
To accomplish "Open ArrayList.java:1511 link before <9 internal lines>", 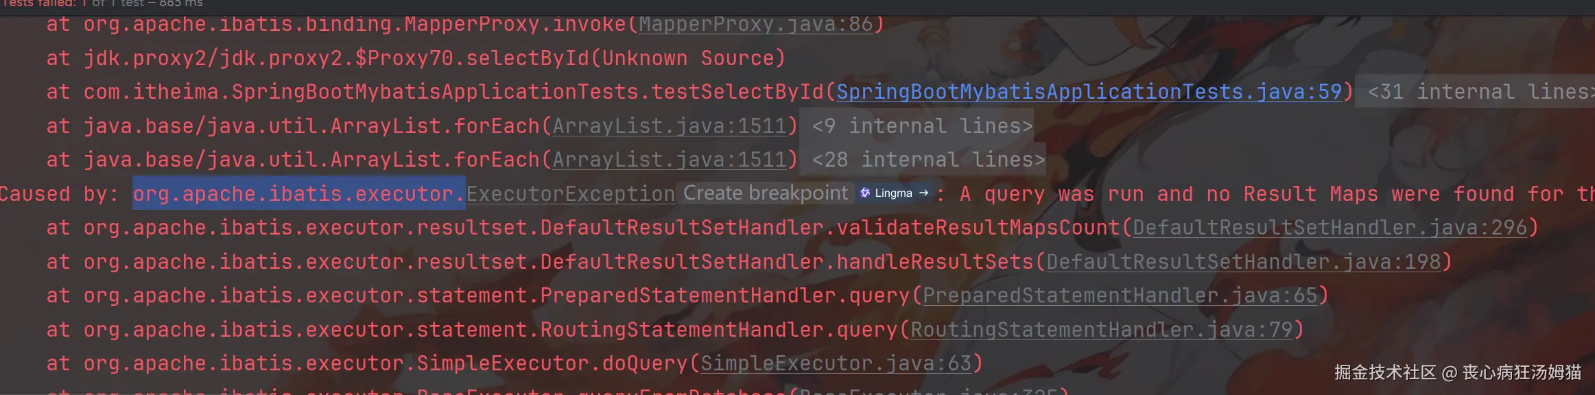I will click(669, 126).
